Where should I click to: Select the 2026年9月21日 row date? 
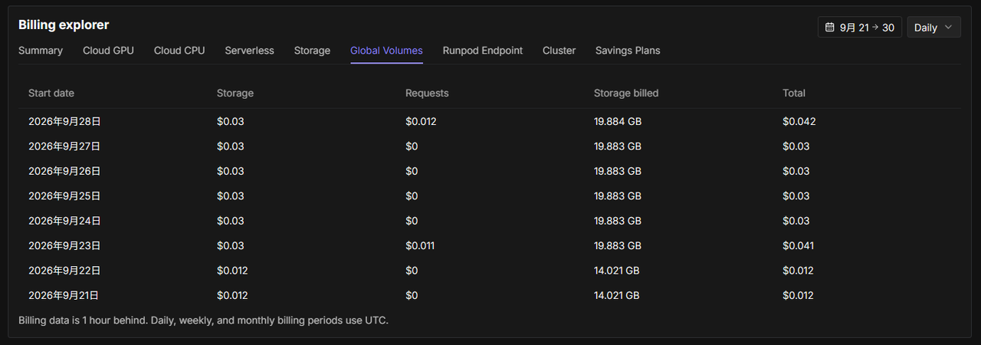(x=64, y=295)
